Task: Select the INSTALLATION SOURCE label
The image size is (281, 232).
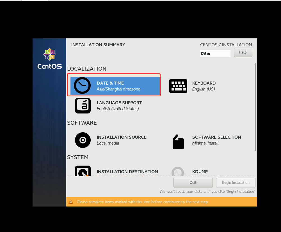Action: [x=122, y=137]
